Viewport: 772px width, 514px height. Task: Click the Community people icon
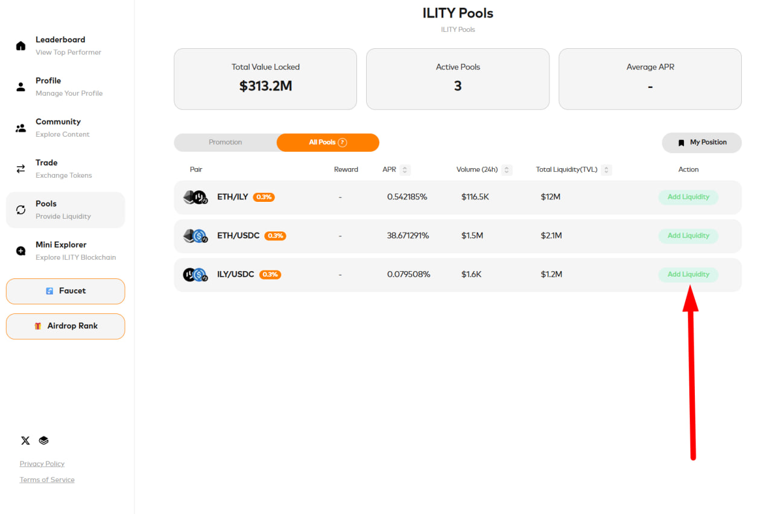coord(21,128)
